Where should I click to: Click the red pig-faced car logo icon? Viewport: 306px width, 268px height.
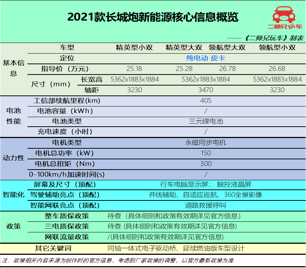coord(284,15)
